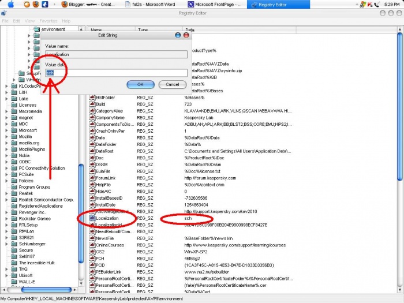
Task: Select the Licenses folder icon
Action: (x=14, y=105)
